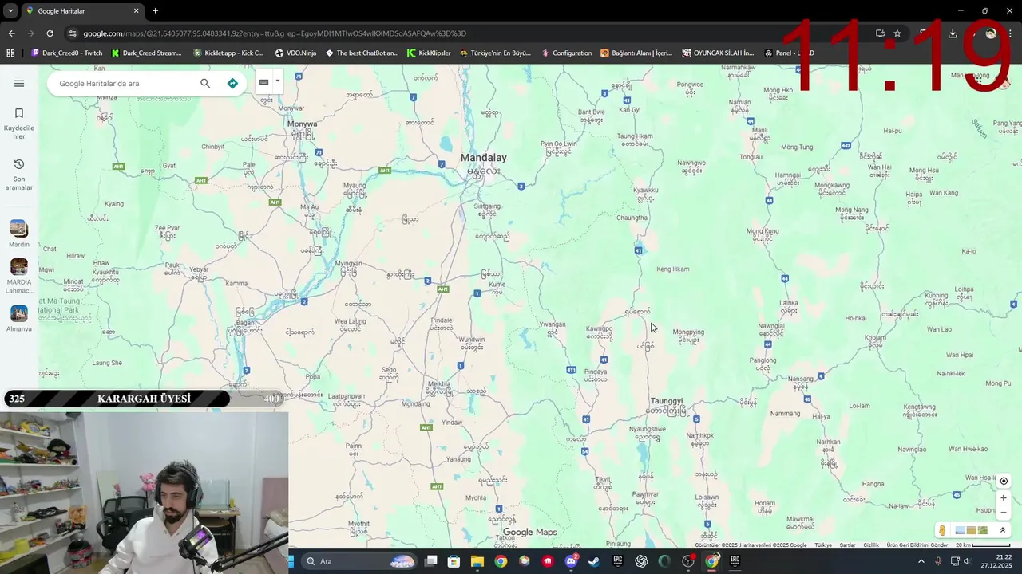Open Türkiye'nin En Büyü... bookmark
This screenshot has height=574, width=1022.
[x=496, y=53]
